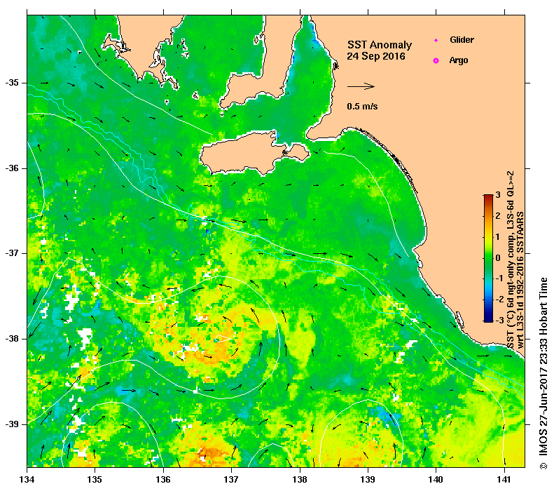Click the small white polygon eddy center marker

(x=223, y=339)
